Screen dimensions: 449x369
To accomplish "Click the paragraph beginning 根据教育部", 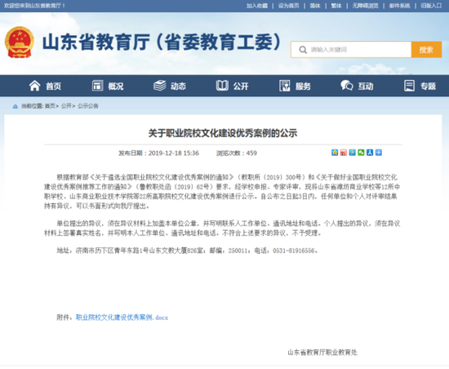I will click(x=222, y=192).
